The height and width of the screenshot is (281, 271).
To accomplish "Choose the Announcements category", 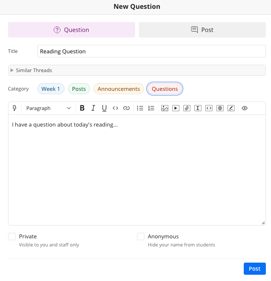I will [119, 89].
